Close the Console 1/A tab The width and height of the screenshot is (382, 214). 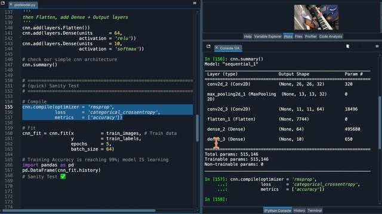(x=217, y=48)
